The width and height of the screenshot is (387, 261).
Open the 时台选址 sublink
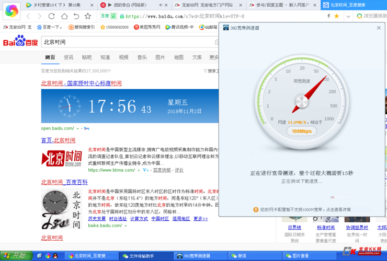[118, 219]
